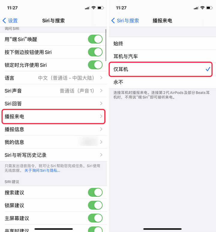Open the 关于询问Siri与隐私 link
216x232 pixels.
pyautogui.click(x=42, y=170)
